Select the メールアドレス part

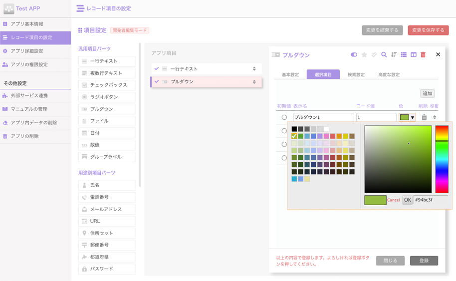pos(107,209)
